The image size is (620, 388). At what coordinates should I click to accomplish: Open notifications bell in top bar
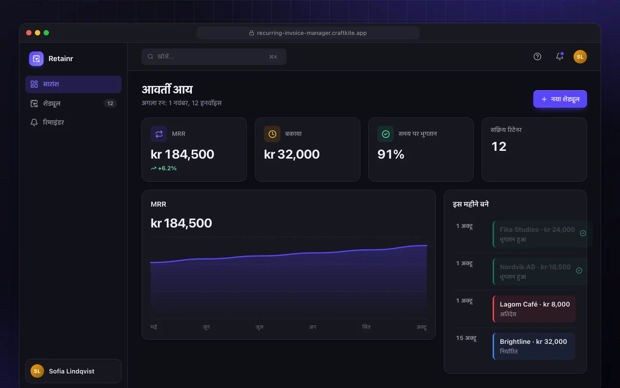click(x=559, y=57)
